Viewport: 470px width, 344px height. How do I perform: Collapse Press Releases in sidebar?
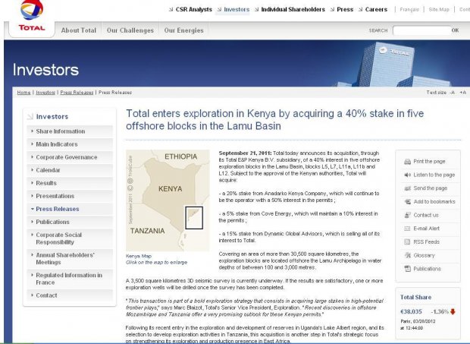(70, 209)
